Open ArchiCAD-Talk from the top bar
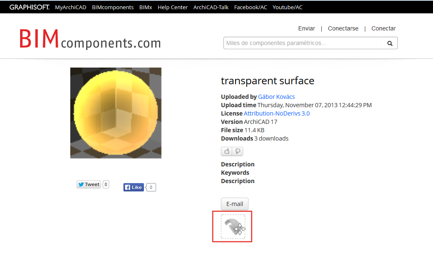Viewport: 433px width, 254px height. click(x=211, y=8)
